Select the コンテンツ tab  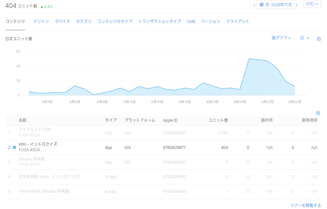click(15, 21)
